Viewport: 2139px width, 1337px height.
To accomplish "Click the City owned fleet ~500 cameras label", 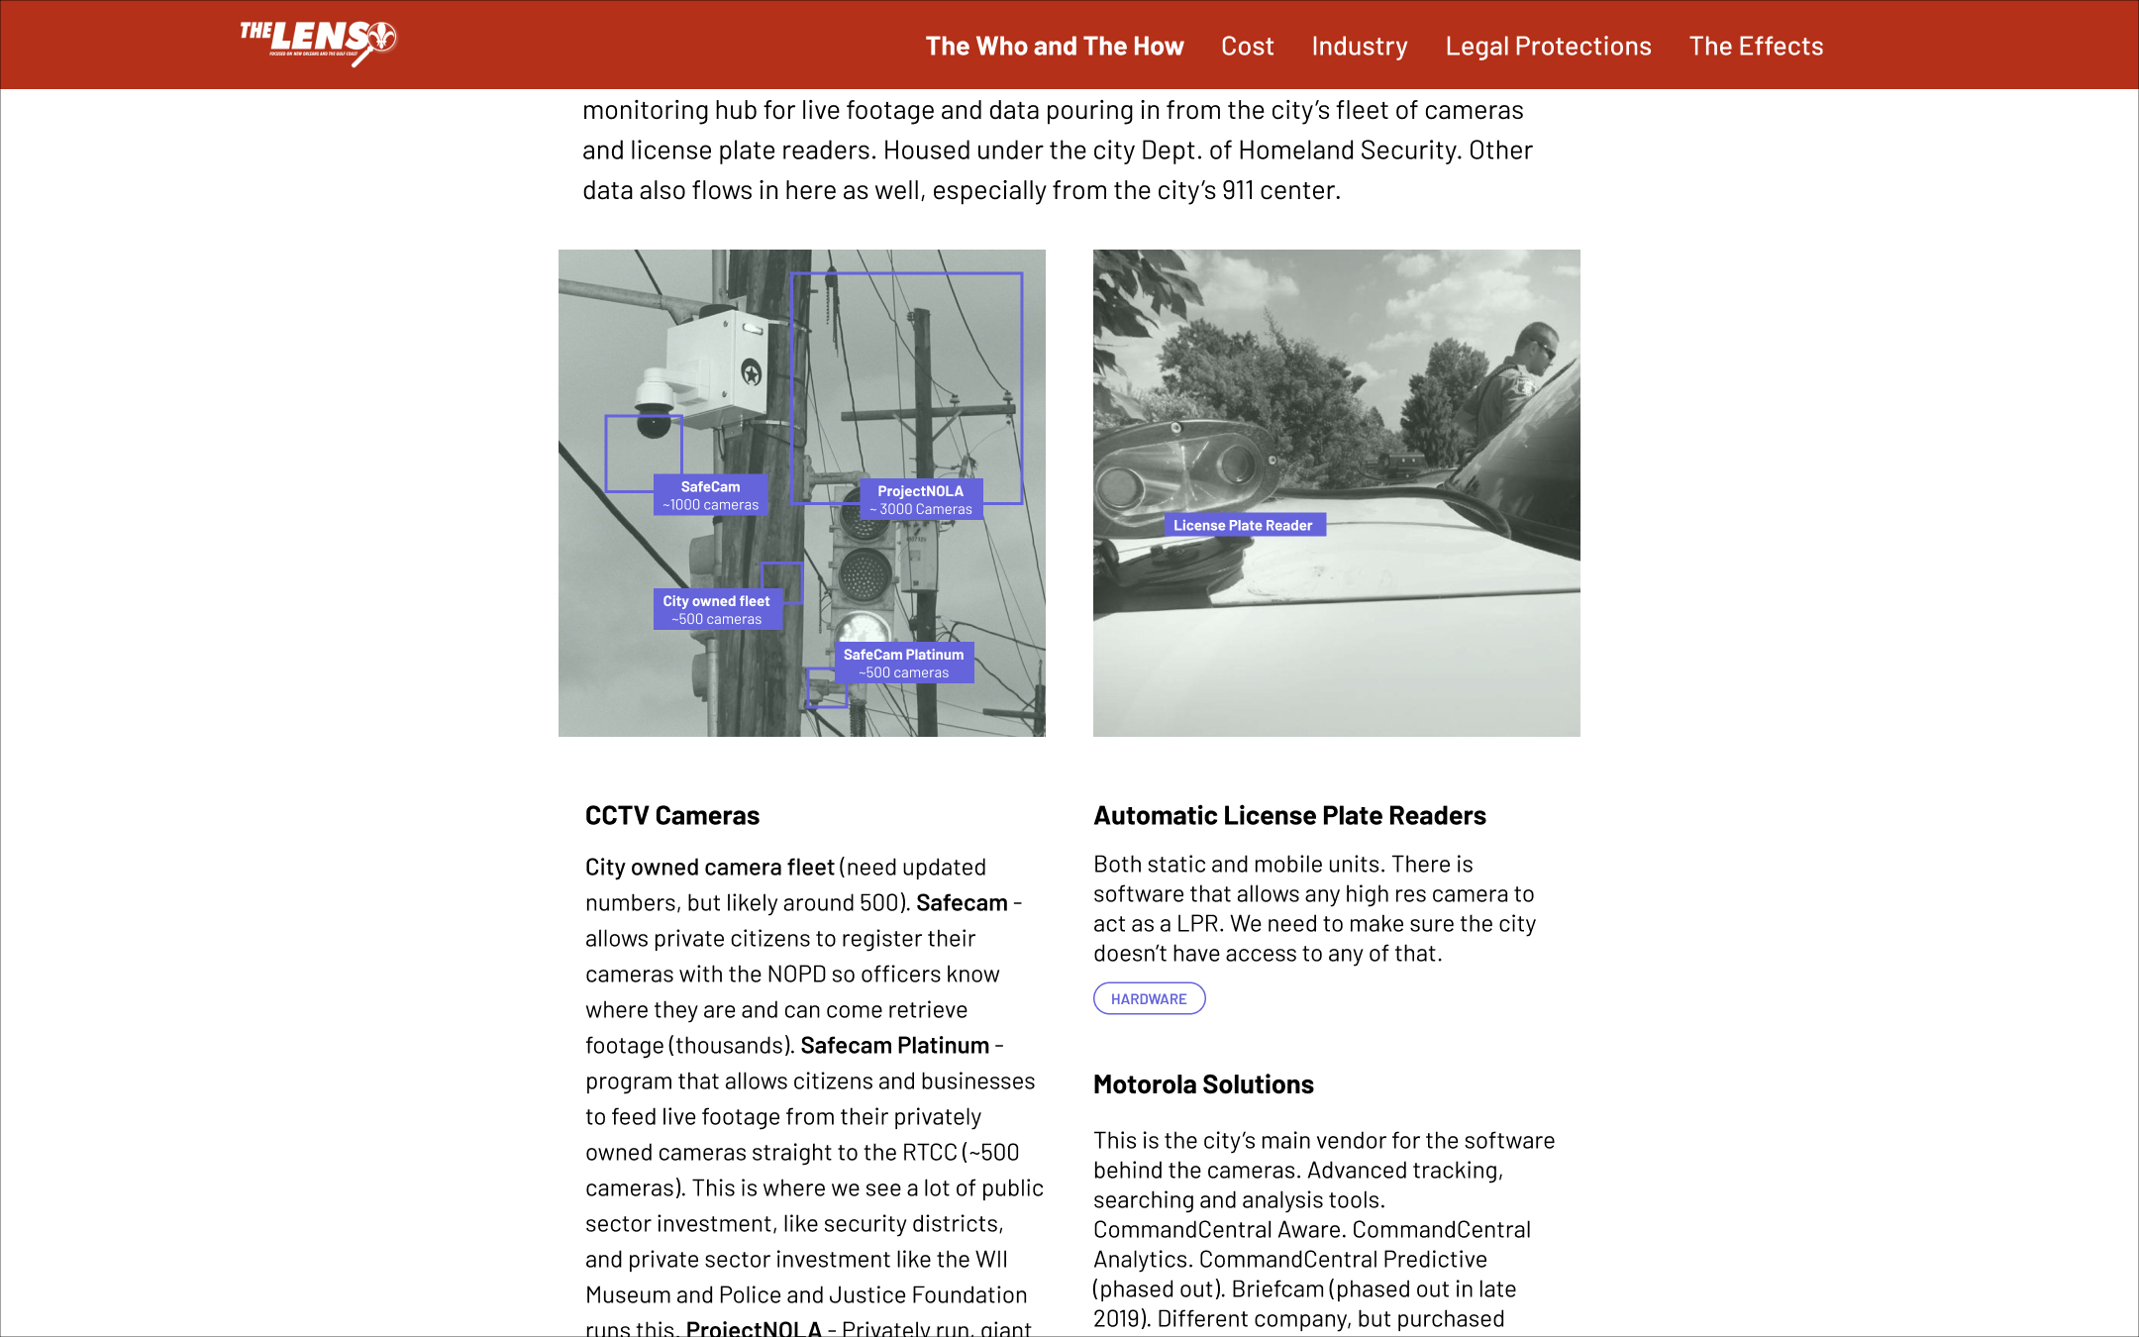I will click(x=717, y=610).
